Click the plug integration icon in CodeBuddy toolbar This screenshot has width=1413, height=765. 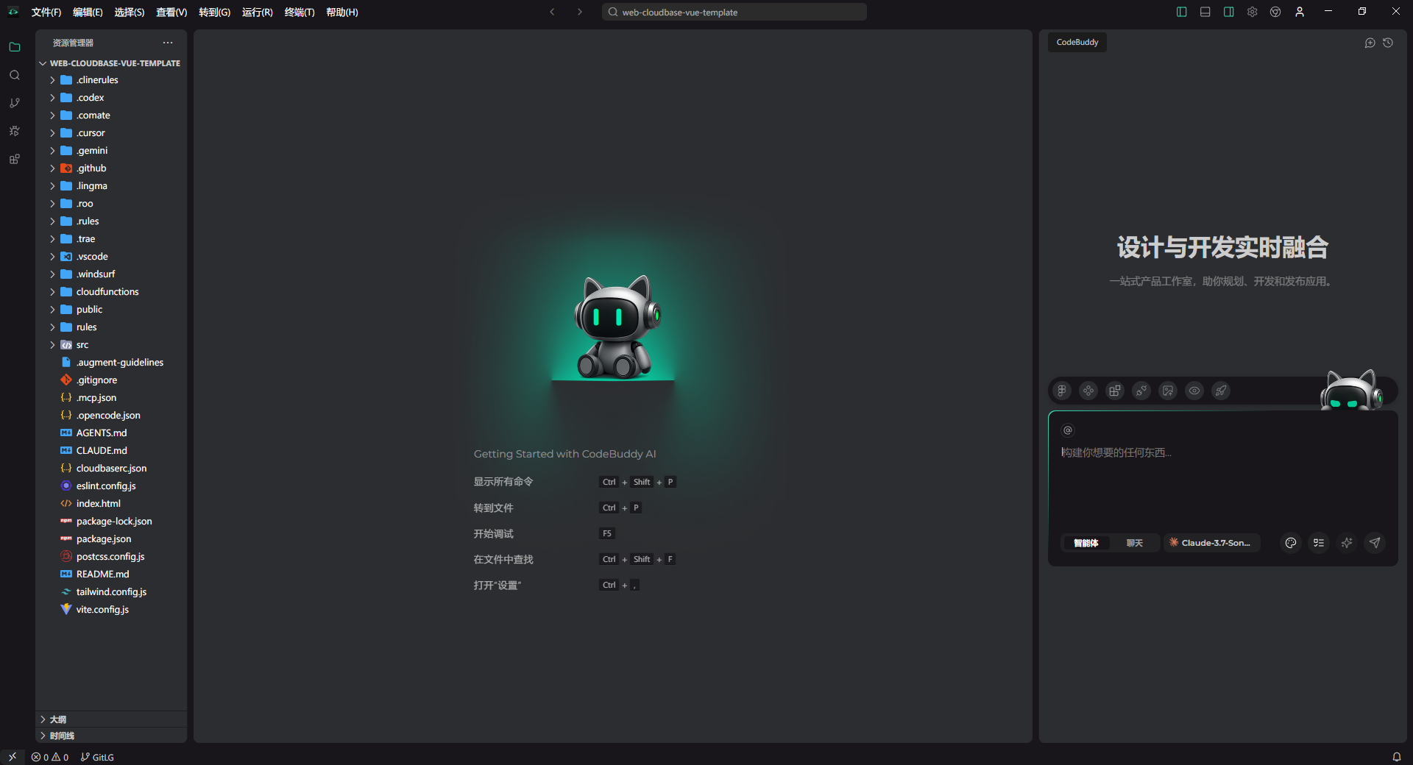coord(1141,391)
